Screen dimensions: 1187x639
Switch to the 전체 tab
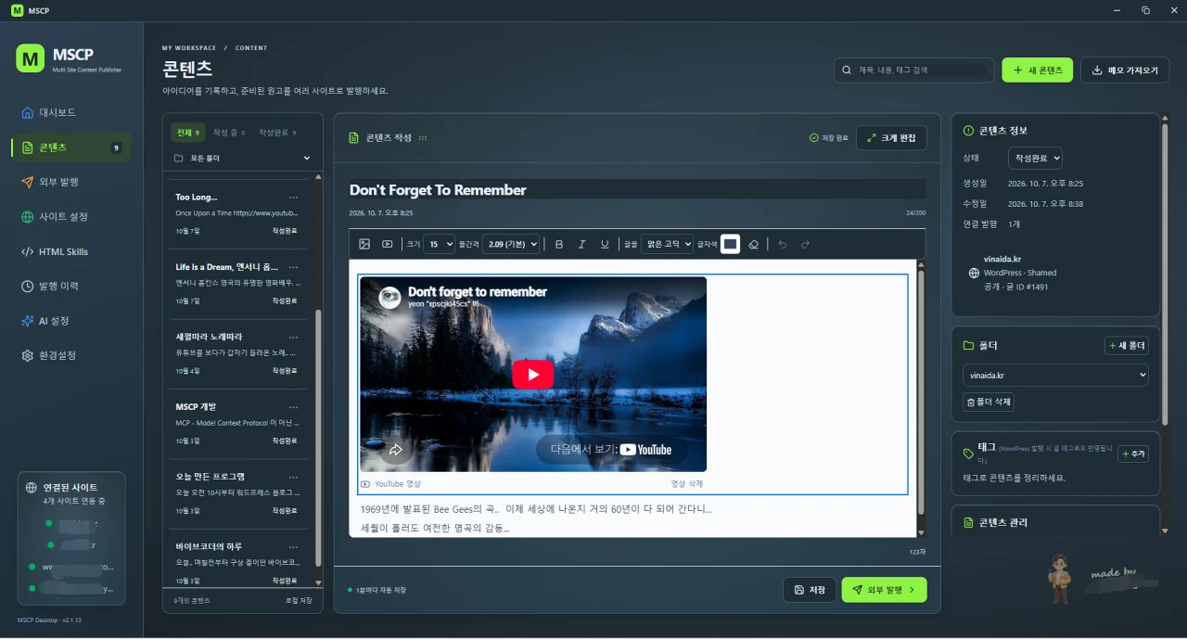[188, 133]
